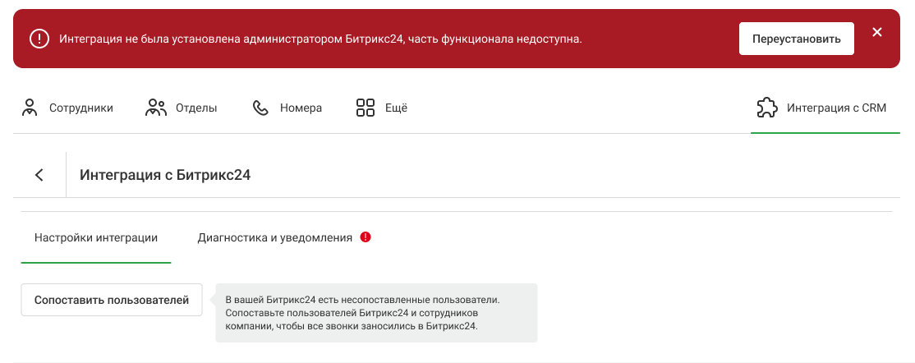Click the Ещё four-squares grid icon
The height and width of the screenshot is (363, 915).
(x=365, y=108)
